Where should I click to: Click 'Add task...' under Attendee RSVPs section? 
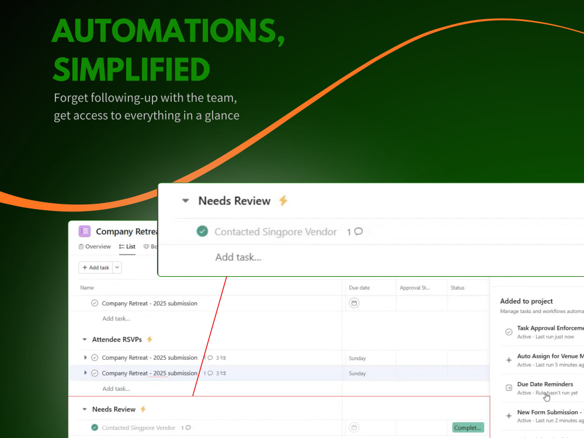coord(116,388)
